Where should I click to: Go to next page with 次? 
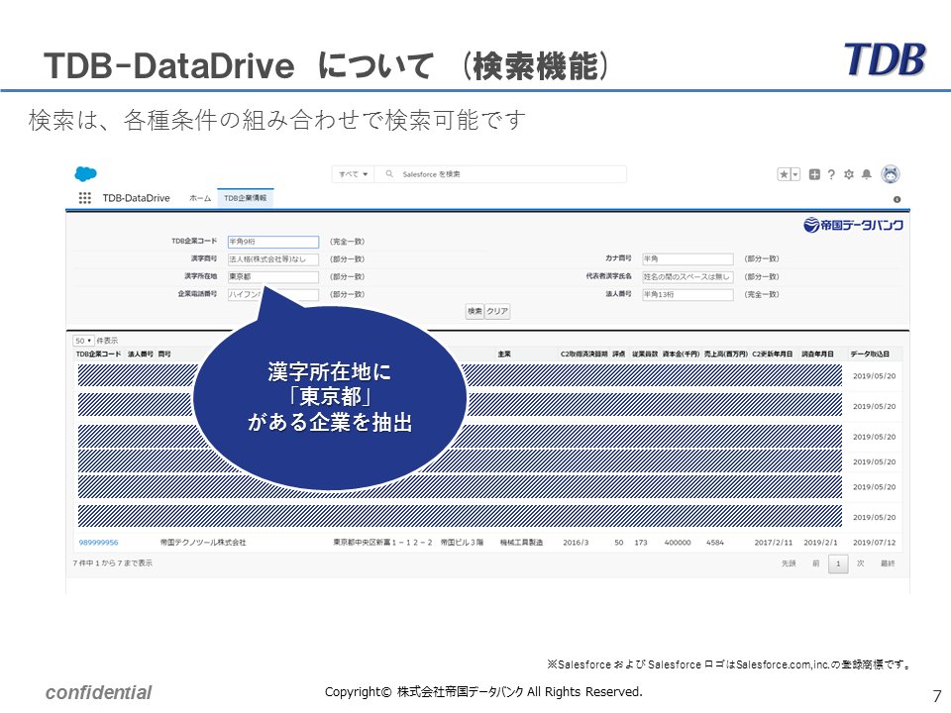pos(860,563)
